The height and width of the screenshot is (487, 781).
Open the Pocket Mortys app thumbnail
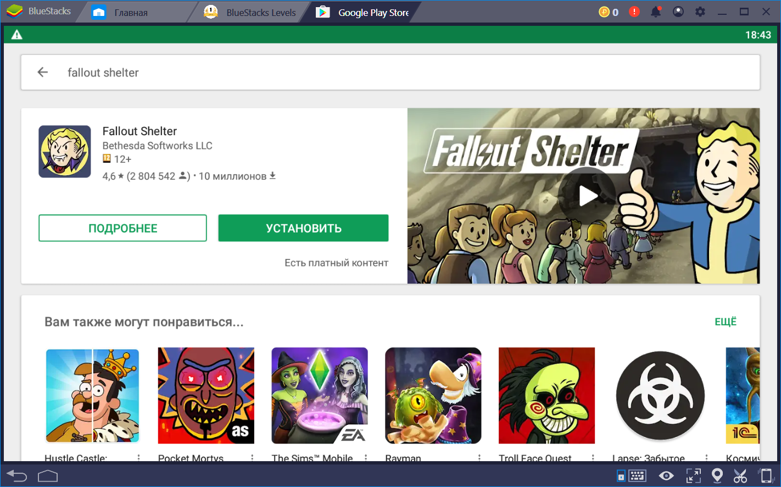206,396
